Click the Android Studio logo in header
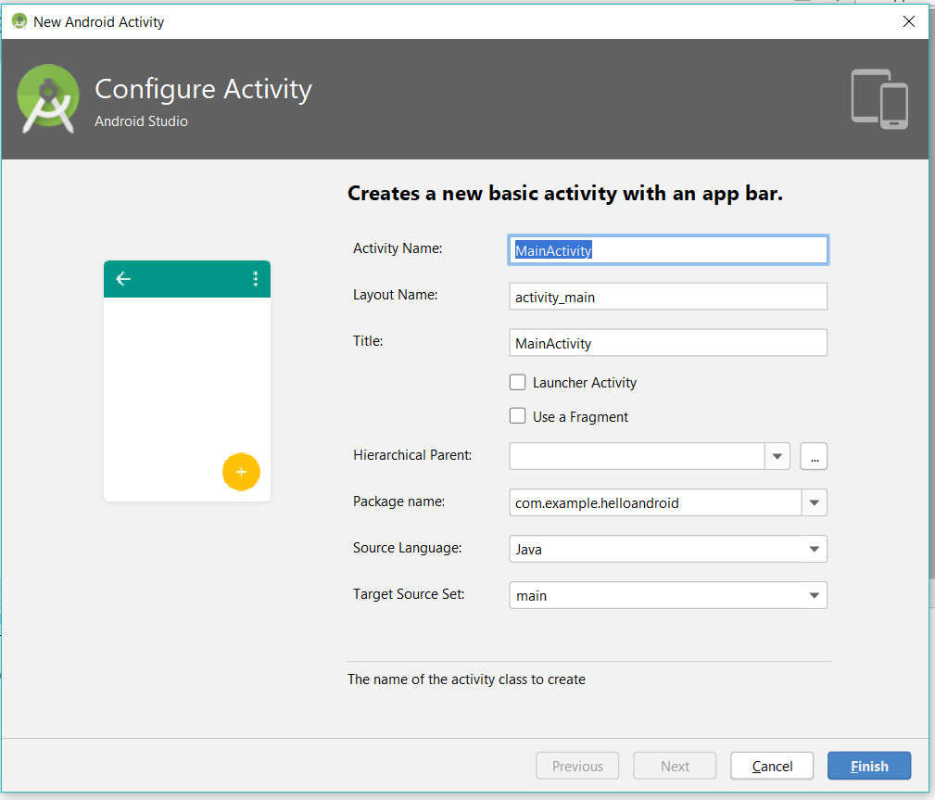 coord(47,98)
